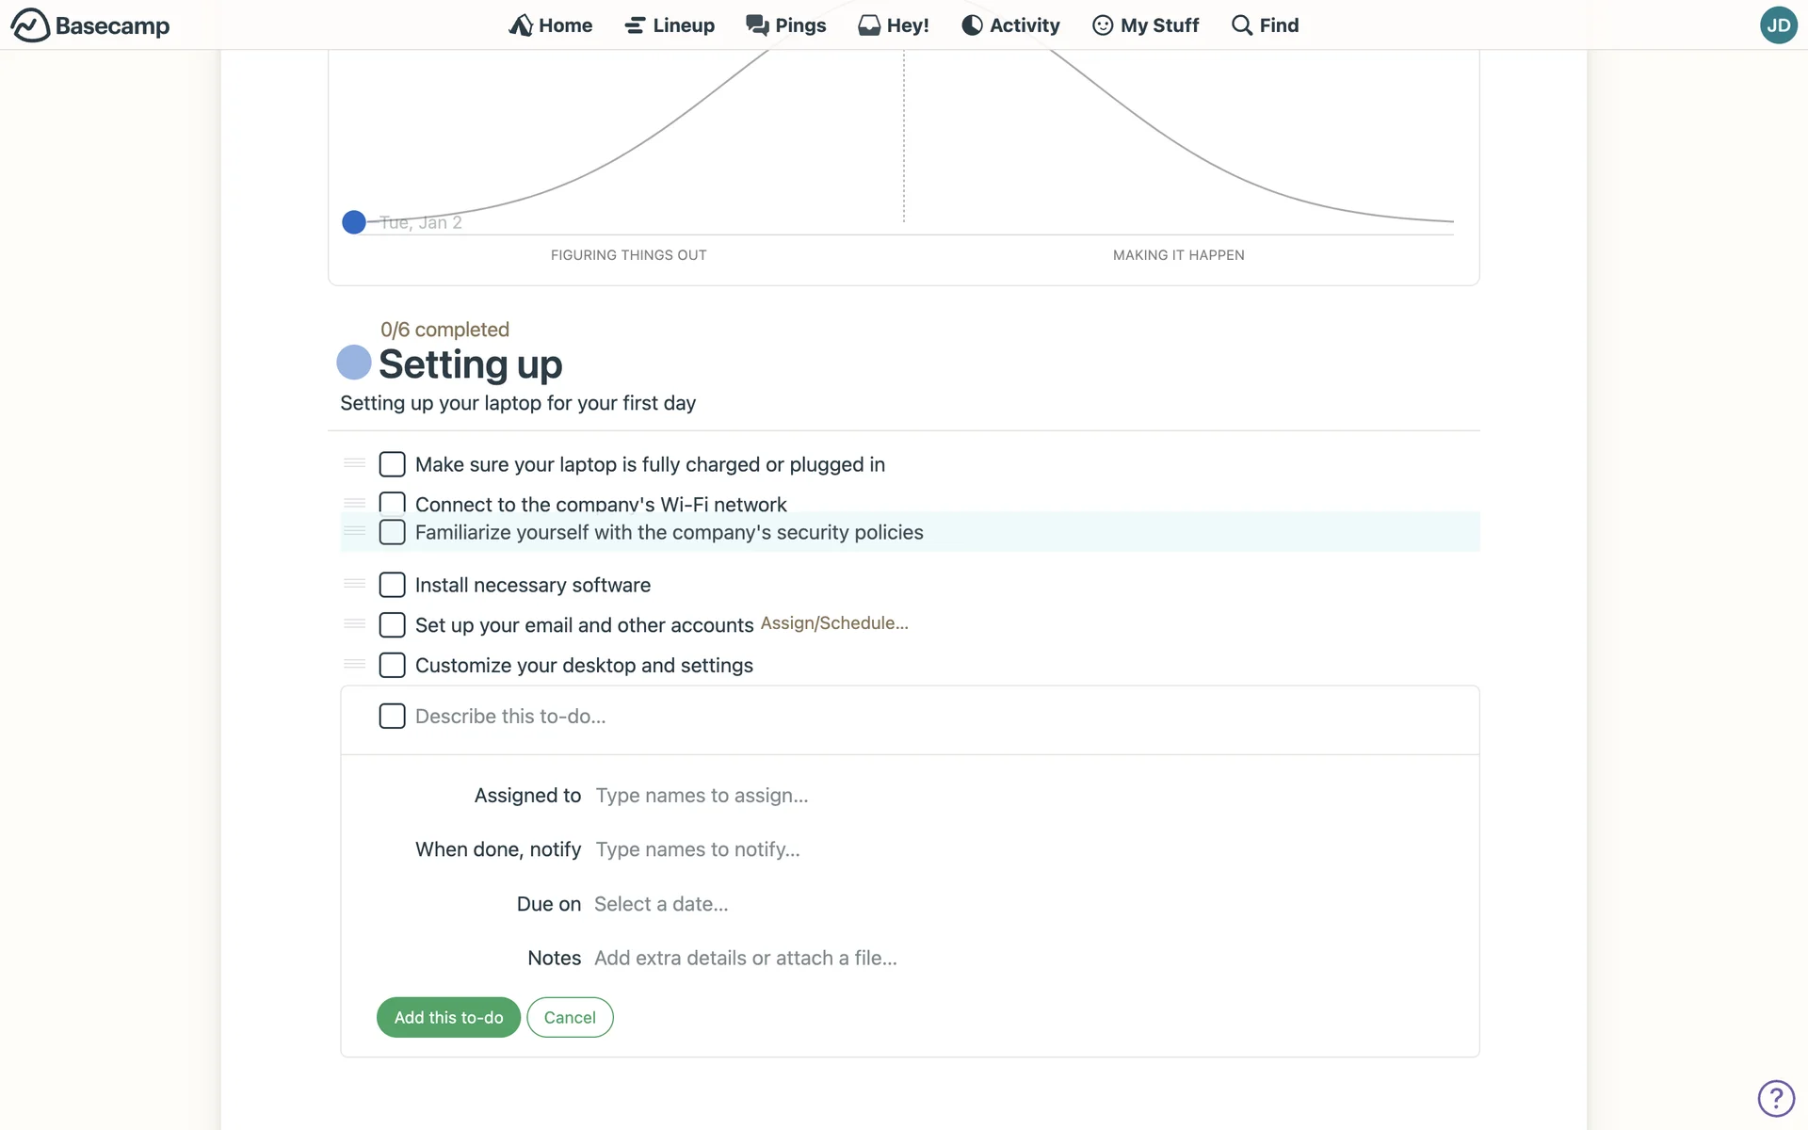The image size is (1808, 1130).
Task: Click drag handle beside laptop fully charged item
Action: [x=355, y=463]
